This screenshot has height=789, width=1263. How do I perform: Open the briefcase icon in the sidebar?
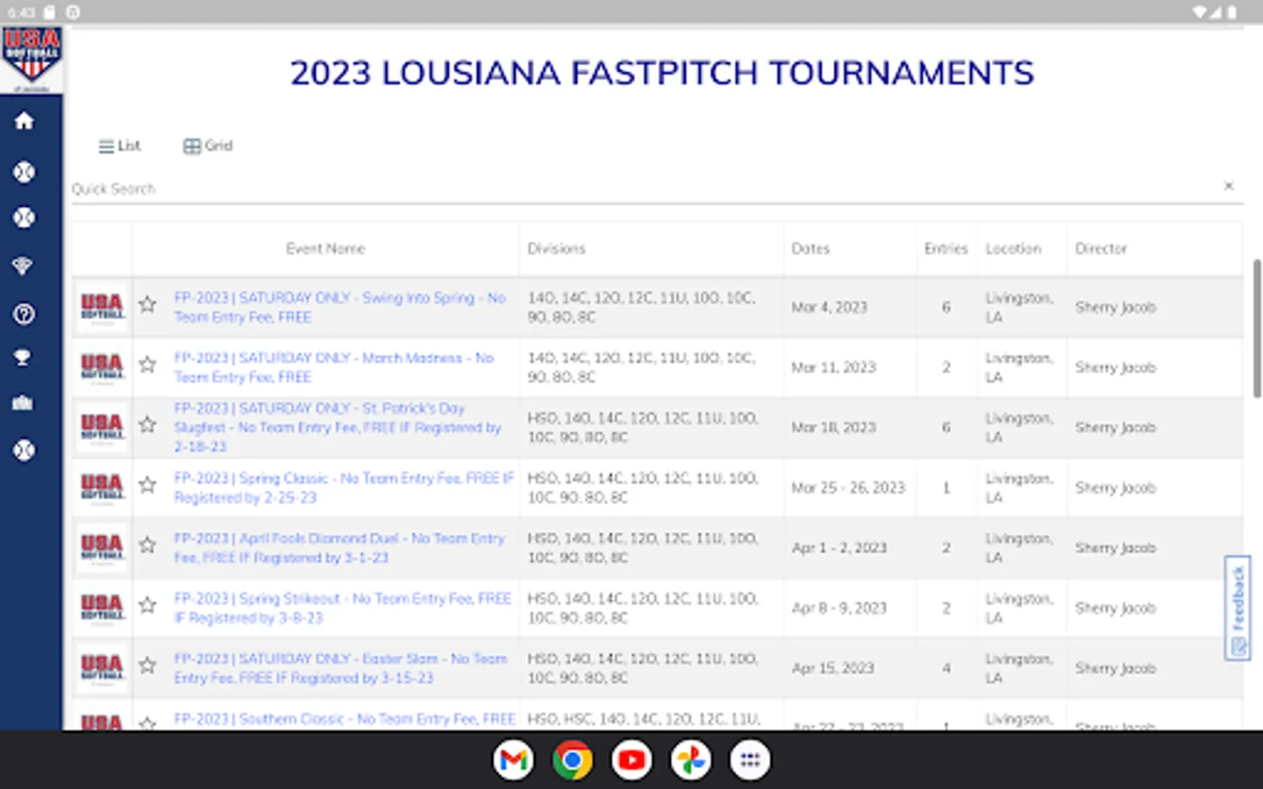tap(22, 402)
